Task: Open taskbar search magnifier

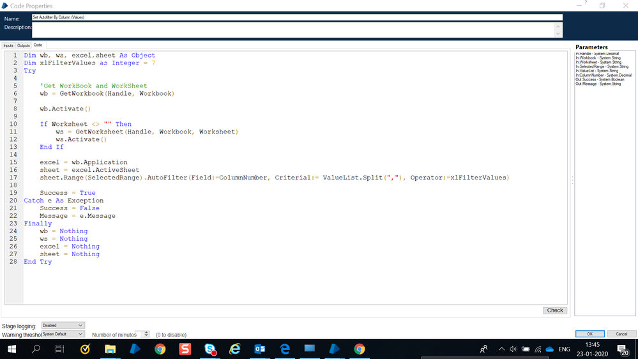Action: pos(36,349)
